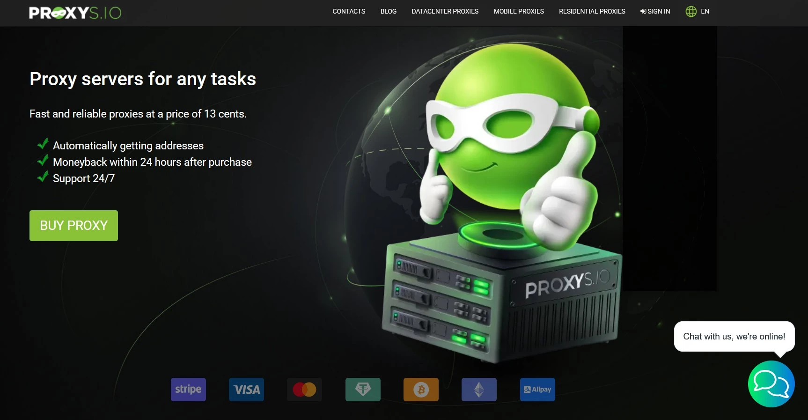Image resolution: width=808 pixels, height=420 pixels.
Task: Select the Stripe payment icon
Action: click(x=188, y=390)
